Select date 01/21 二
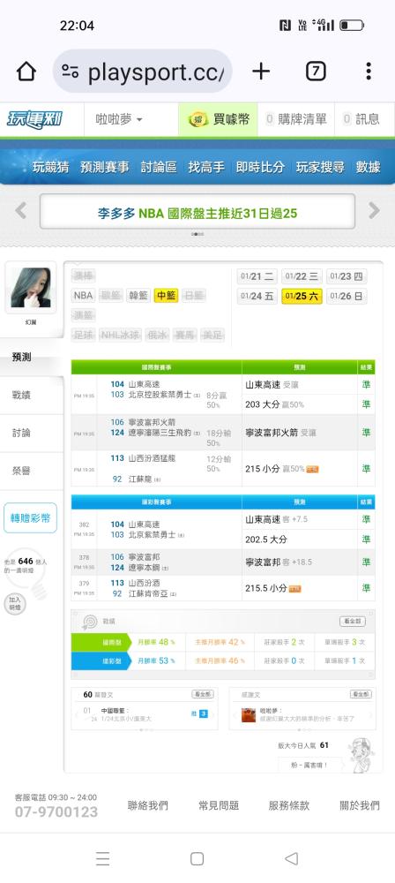 click(257, 275)
